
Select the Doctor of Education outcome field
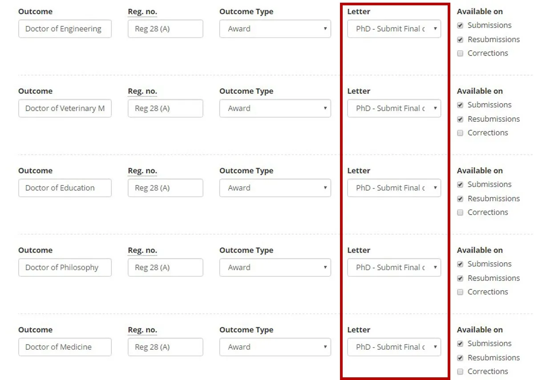[65, 188]
